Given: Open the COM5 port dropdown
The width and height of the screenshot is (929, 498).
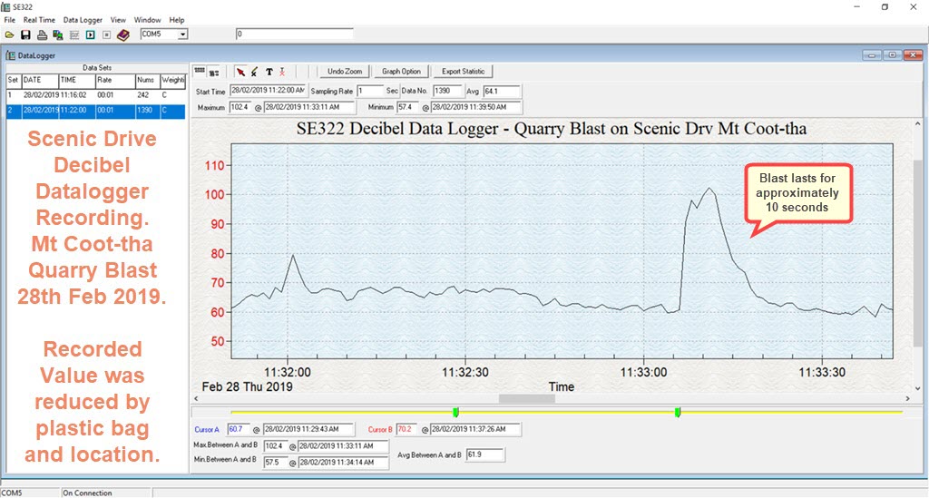Looking at the screenshot, I should pyautogui.click(x=183, y=34).
